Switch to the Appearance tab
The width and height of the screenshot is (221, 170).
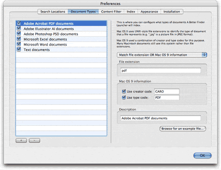click(x=149, y=12)
